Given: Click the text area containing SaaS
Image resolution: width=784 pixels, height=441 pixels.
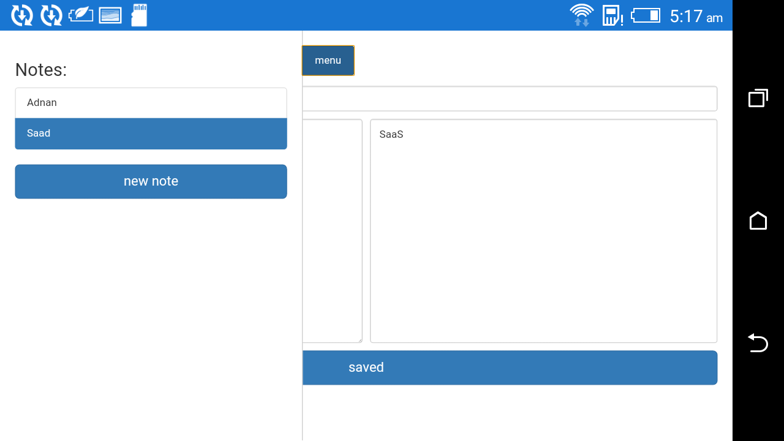Looking at the screenshot, I should click(x=543, y=231).
